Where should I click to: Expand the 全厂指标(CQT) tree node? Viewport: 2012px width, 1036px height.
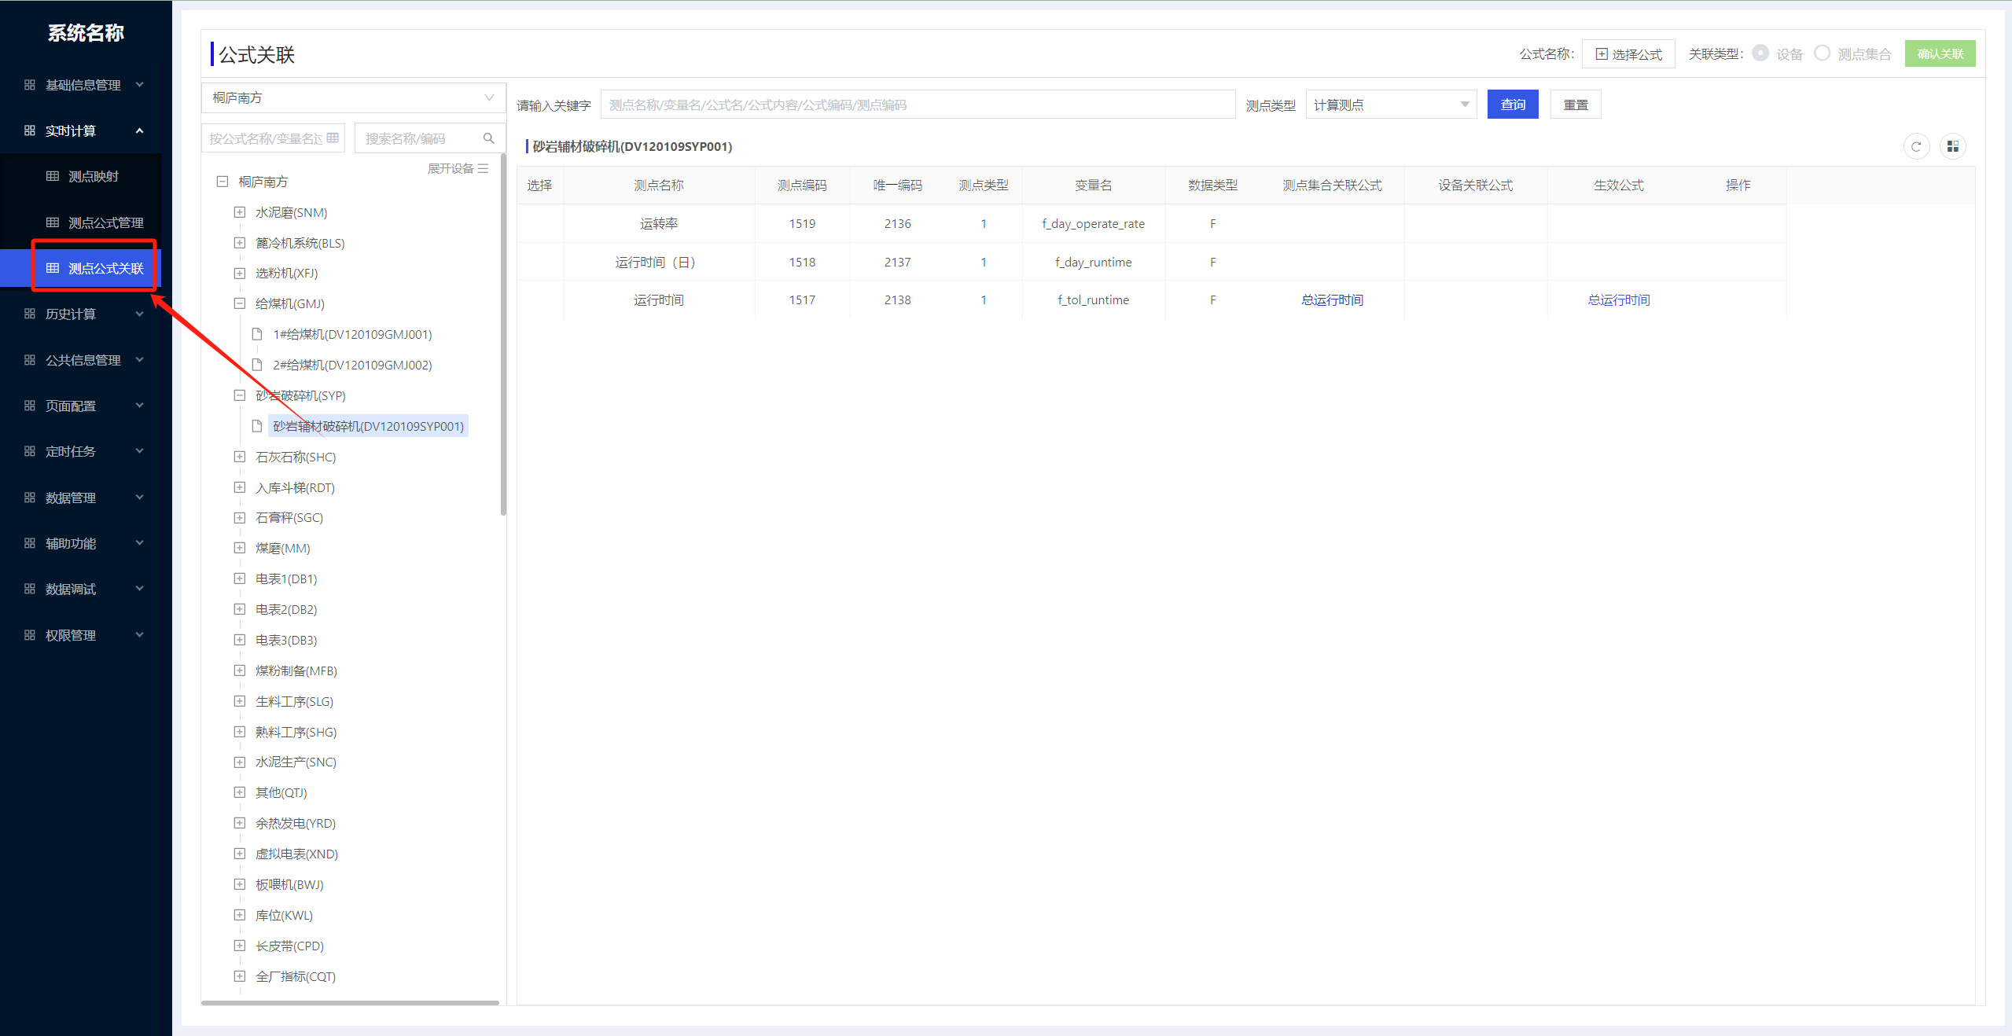(240, 976)
